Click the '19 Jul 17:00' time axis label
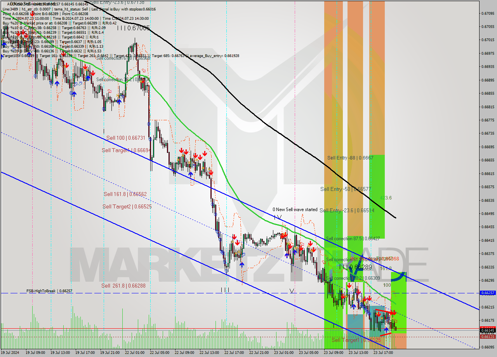Screen dimensions: 497x357 coord(85,353)
